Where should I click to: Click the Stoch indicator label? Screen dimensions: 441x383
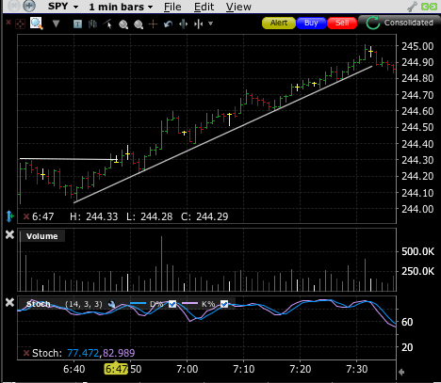(39, 304)
